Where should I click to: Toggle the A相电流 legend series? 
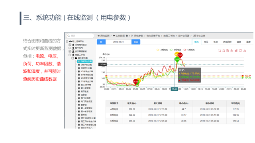(162, 50)
